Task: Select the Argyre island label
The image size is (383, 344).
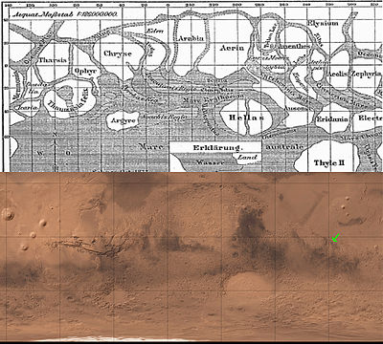Action: click(123, 120)
